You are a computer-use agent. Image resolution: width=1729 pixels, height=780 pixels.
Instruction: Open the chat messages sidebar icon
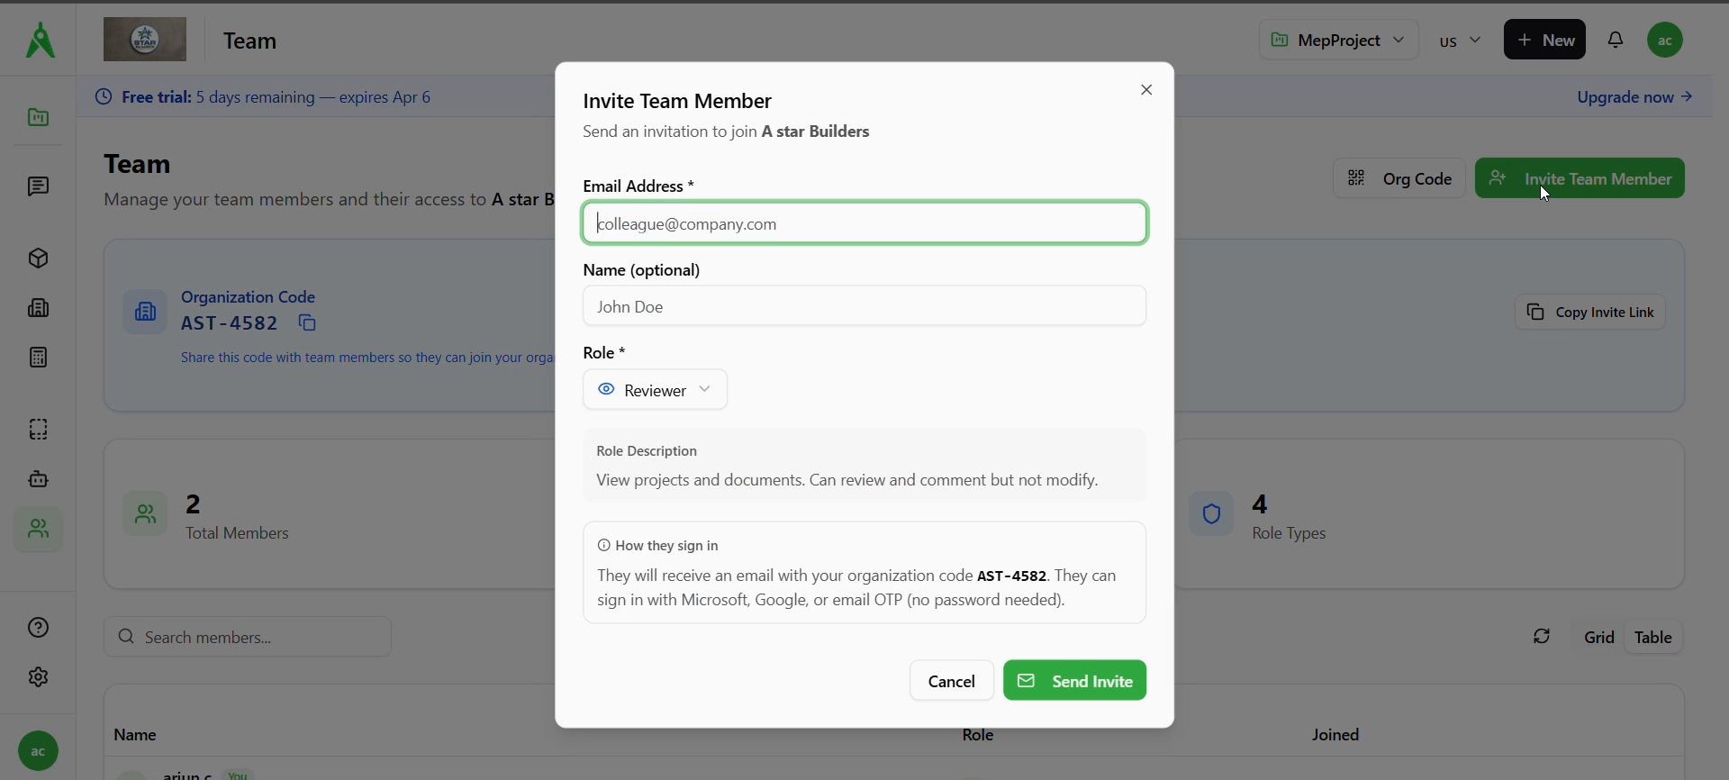38,186
